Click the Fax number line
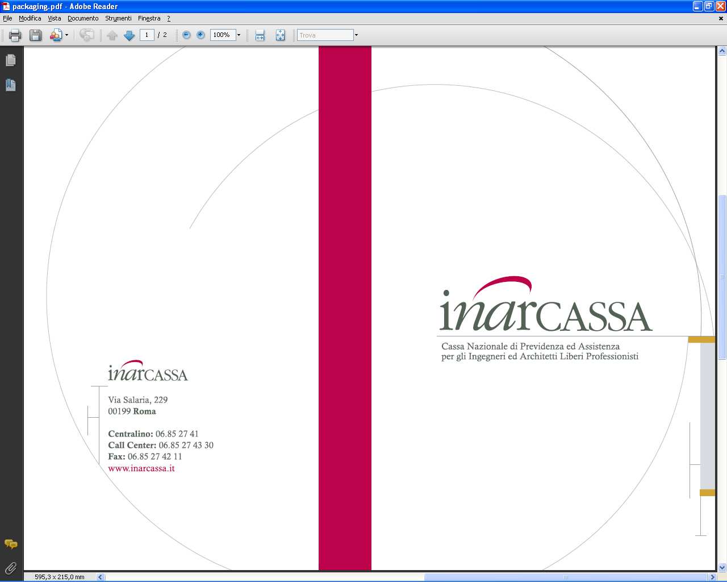The width and height of the screenshot is (727, 582). [145, 456]
